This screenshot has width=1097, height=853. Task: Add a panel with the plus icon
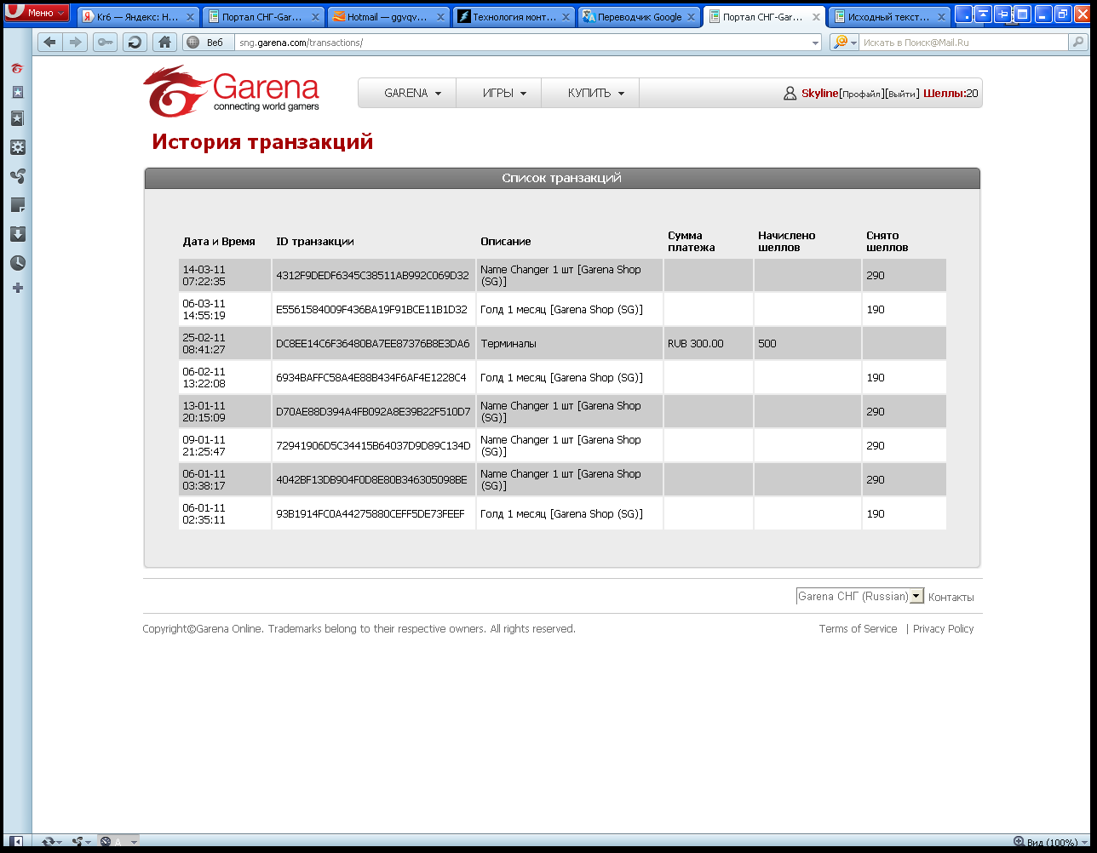(17, 289)
